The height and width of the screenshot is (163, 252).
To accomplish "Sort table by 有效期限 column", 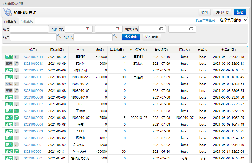I will tap(161, 50).
